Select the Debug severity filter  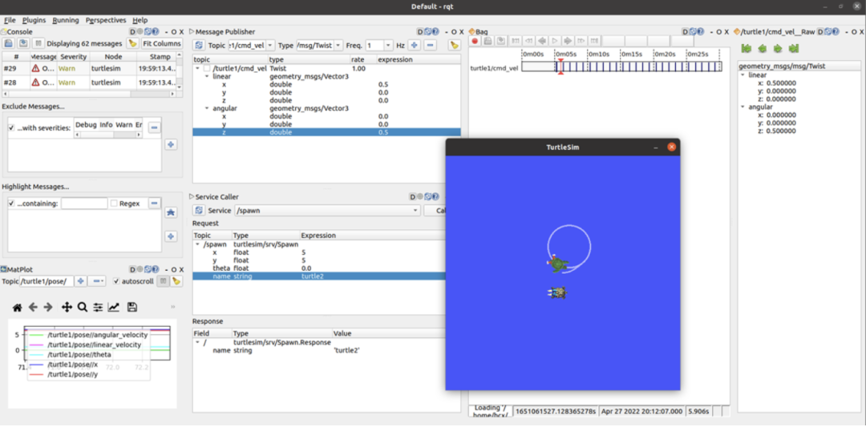[86, 125]
